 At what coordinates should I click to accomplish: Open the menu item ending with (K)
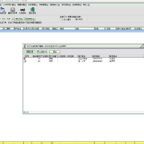(x=44, y=5)
